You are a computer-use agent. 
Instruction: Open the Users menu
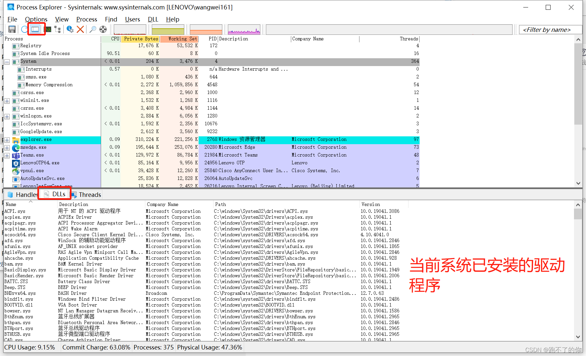pos(132,19)
